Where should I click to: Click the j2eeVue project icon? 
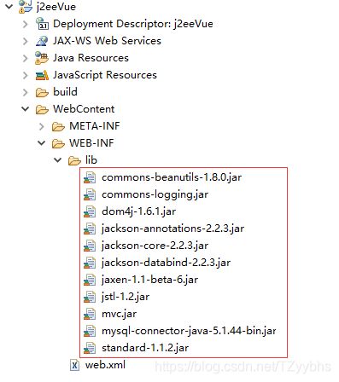(26, 7)
